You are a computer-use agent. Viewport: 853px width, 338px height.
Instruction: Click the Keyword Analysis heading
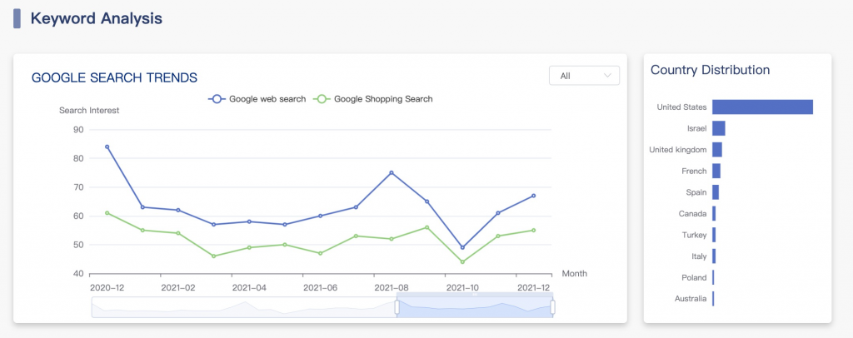click(x=96, y=17)
